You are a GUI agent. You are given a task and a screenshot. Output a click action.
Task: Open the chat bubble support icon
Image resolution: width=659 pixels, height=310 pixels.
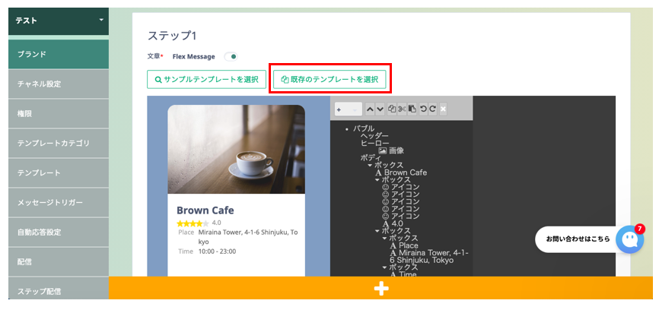coord(629,239)
